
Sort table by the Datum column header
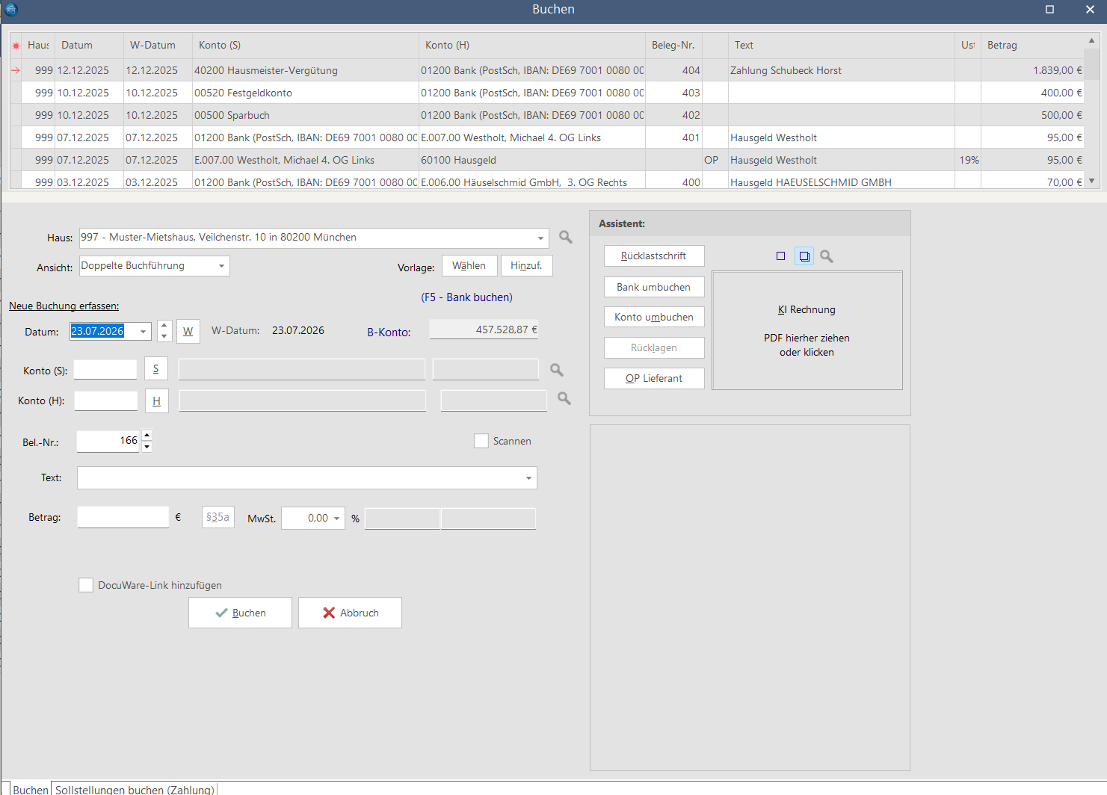tap(89, 46)
